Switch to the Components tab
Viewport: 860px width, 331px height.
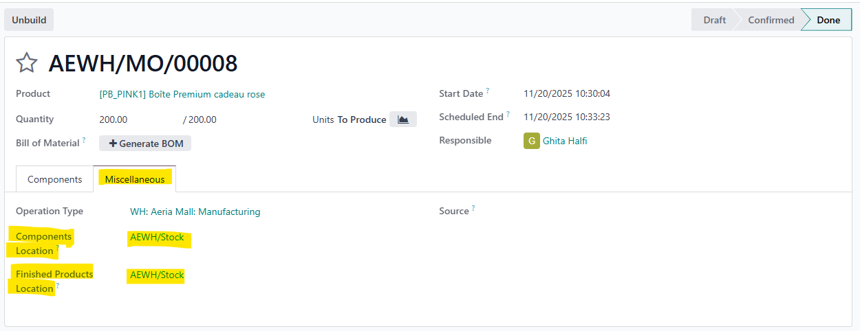tap(55, 179)
